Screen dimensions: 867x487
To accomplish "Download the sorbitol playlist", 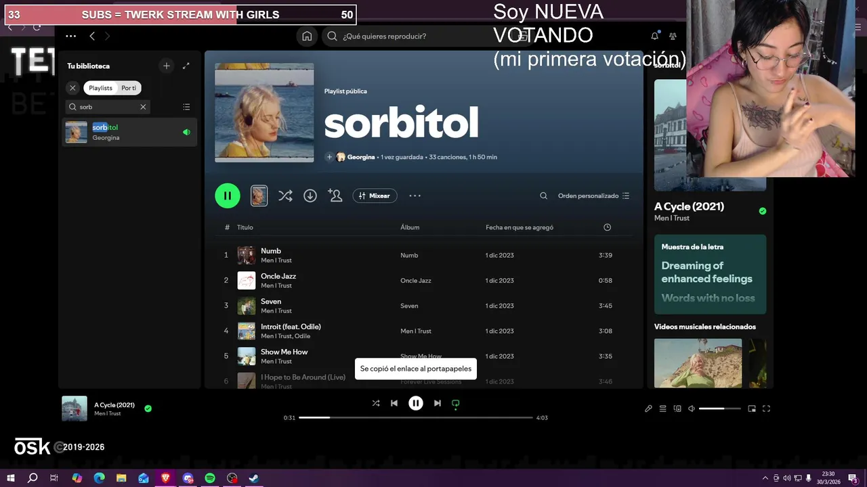I will (310, 195).
